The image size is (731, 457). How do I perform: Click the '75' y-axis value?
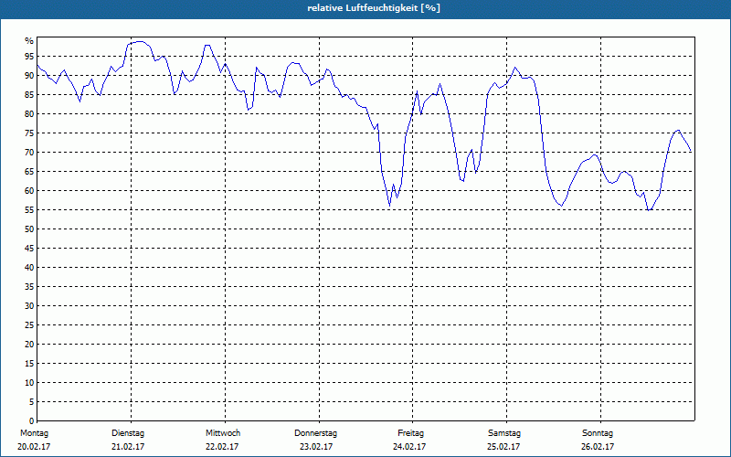coord(29,133)
